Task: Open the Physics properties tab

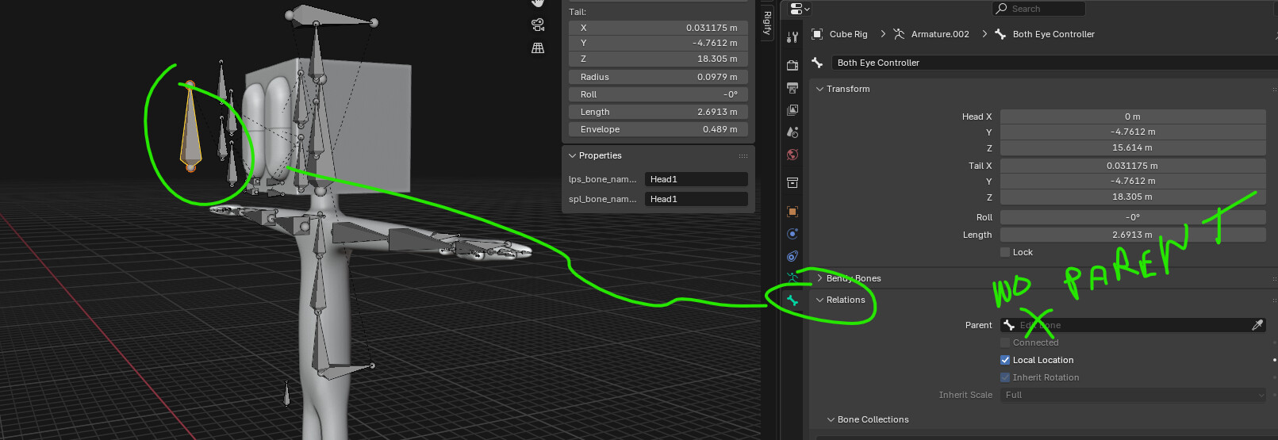Action: (792, 234)
